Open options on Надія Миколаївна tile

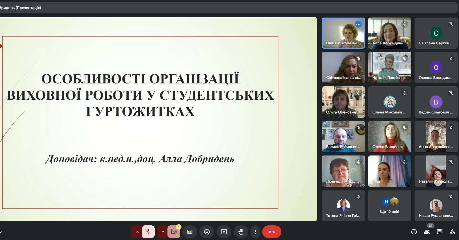(x=358, y=24)
